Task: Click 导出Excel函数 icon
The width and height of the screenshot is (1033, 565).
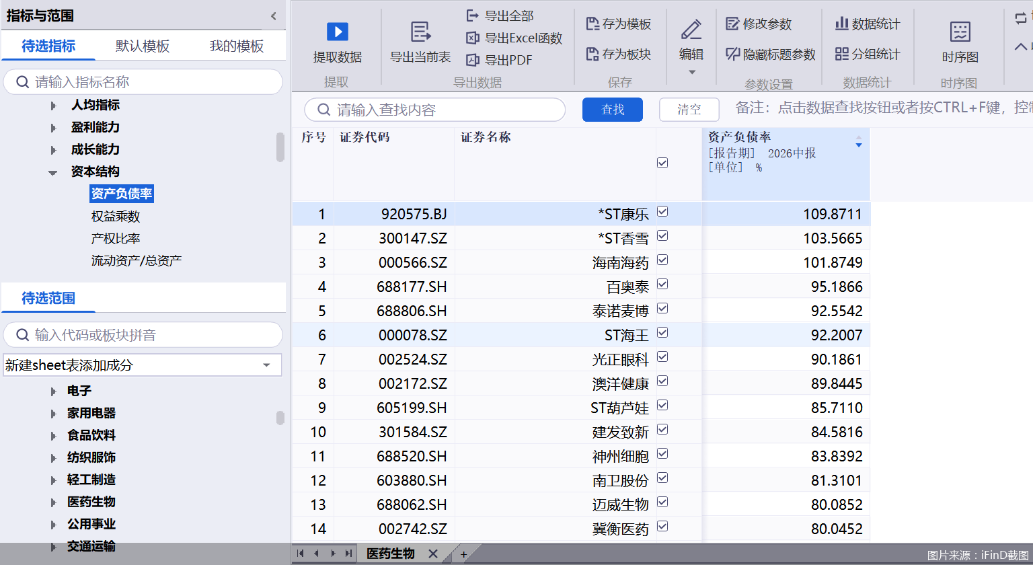Action: 473,38
